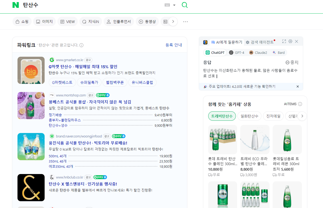The height and width of the screenshot is (208, 323).
Task: Open G마켓 탄산수 매일매일 최대 15% 할인 link
Action: (x=83, y=67)
